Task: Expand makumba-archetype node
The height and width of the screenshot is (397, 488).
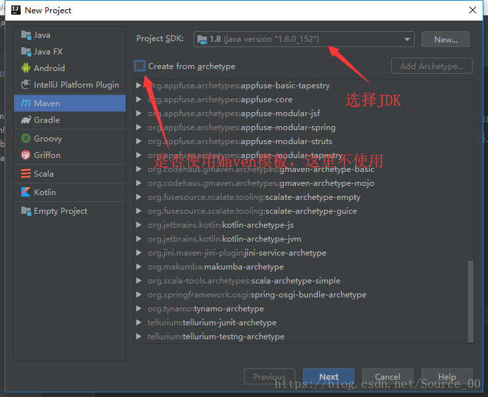Action: coord(139,267)
